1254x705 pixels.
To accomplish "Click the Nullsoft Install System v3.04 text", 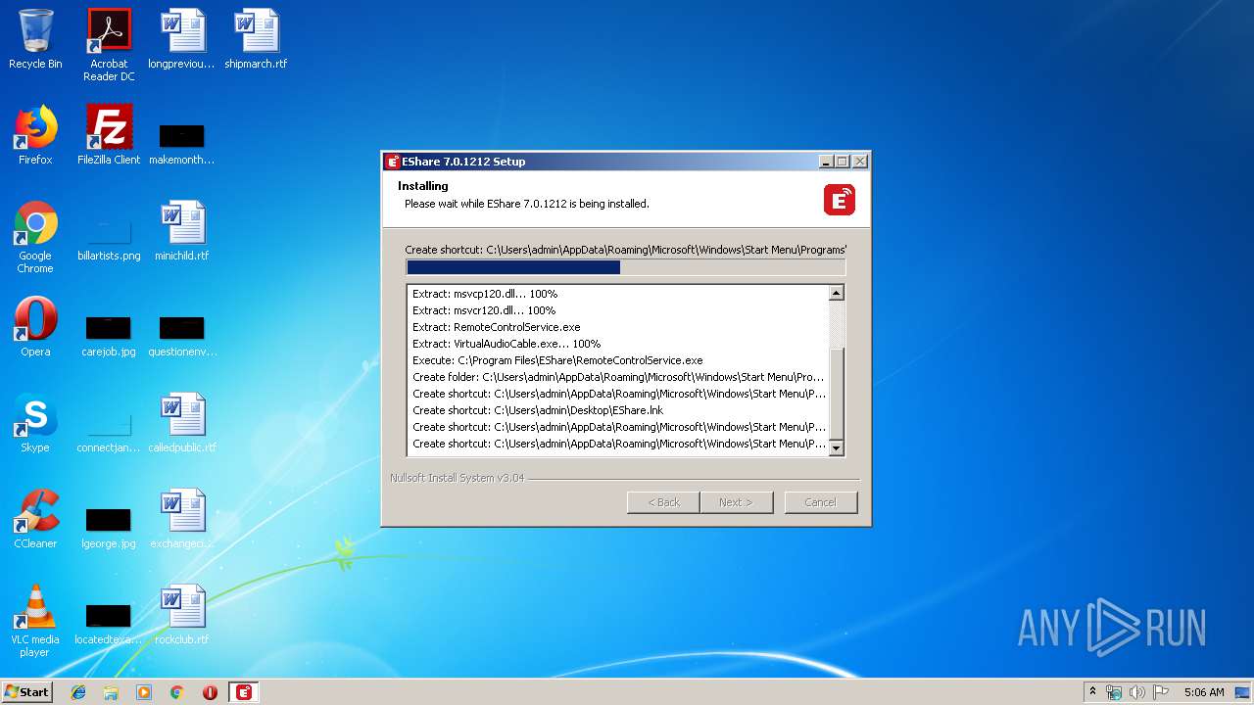I will click(458, 478).
